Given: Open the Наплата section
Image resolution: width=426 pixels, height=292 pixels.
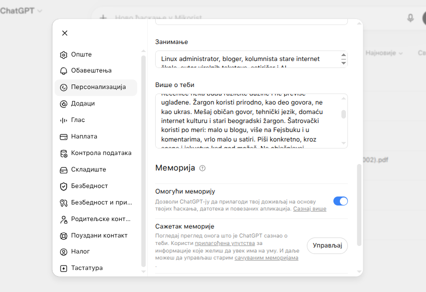Looking at the screenshot, I should 96,136.
